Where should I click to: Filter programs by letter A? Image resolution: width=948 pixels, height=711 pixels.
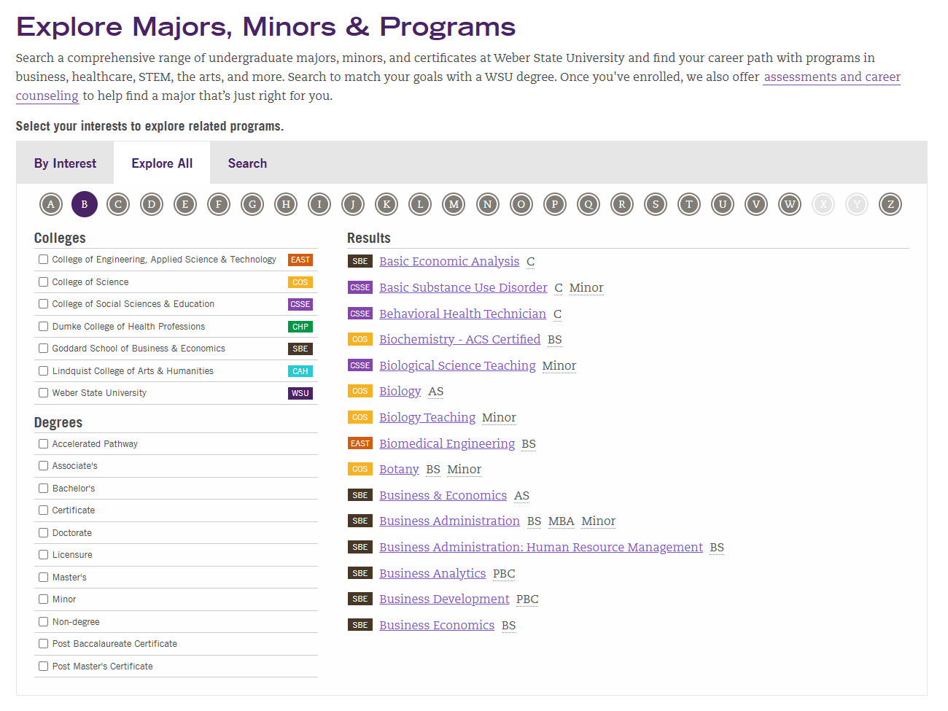pyautogui.click(x=51, y=204)
